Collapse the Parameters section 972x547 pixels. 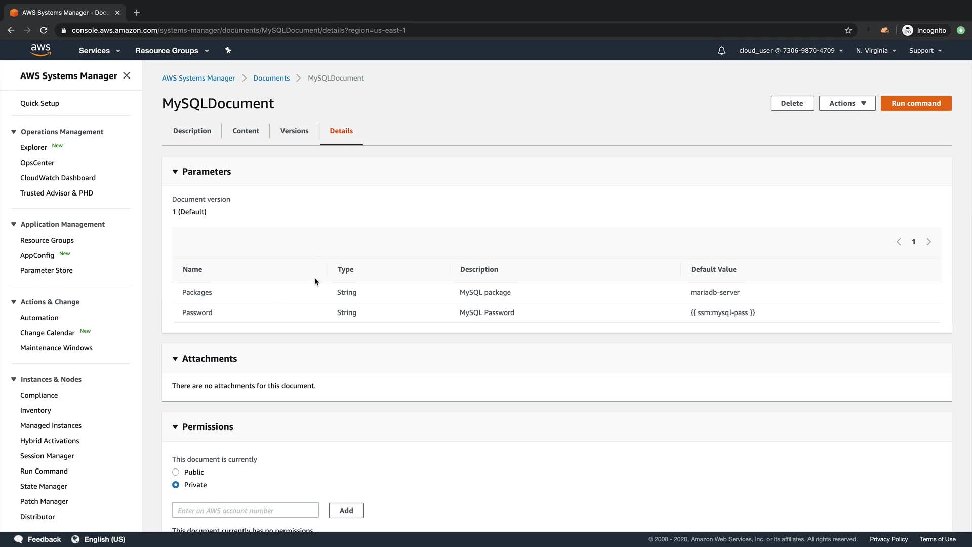coord(175,172)
